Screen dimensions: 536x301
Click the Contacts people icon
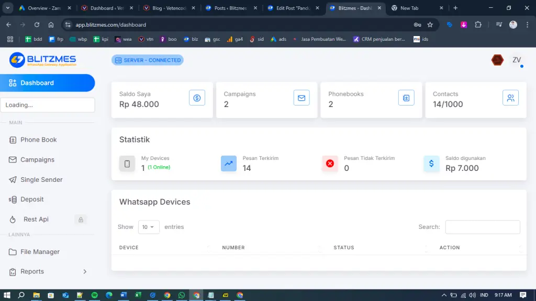(510, 98)
